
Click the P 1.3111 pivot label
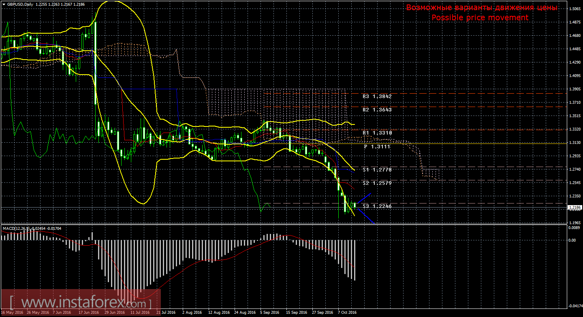377,146
